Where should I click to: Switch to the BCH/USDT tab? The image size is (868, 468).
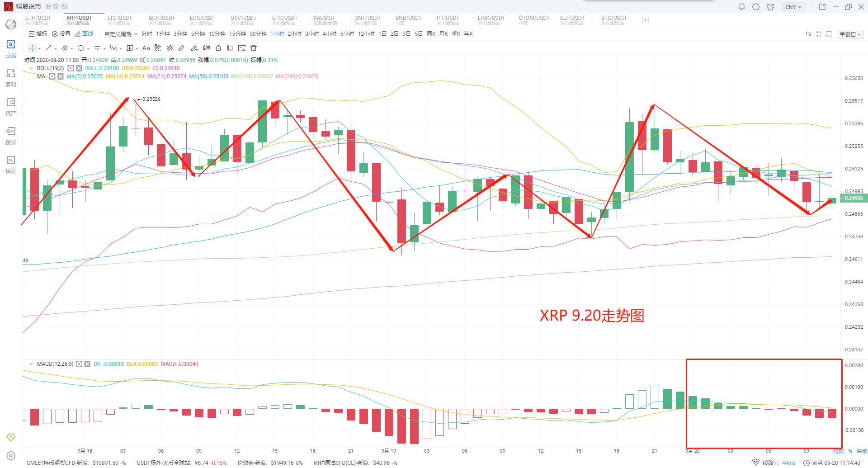162,20
